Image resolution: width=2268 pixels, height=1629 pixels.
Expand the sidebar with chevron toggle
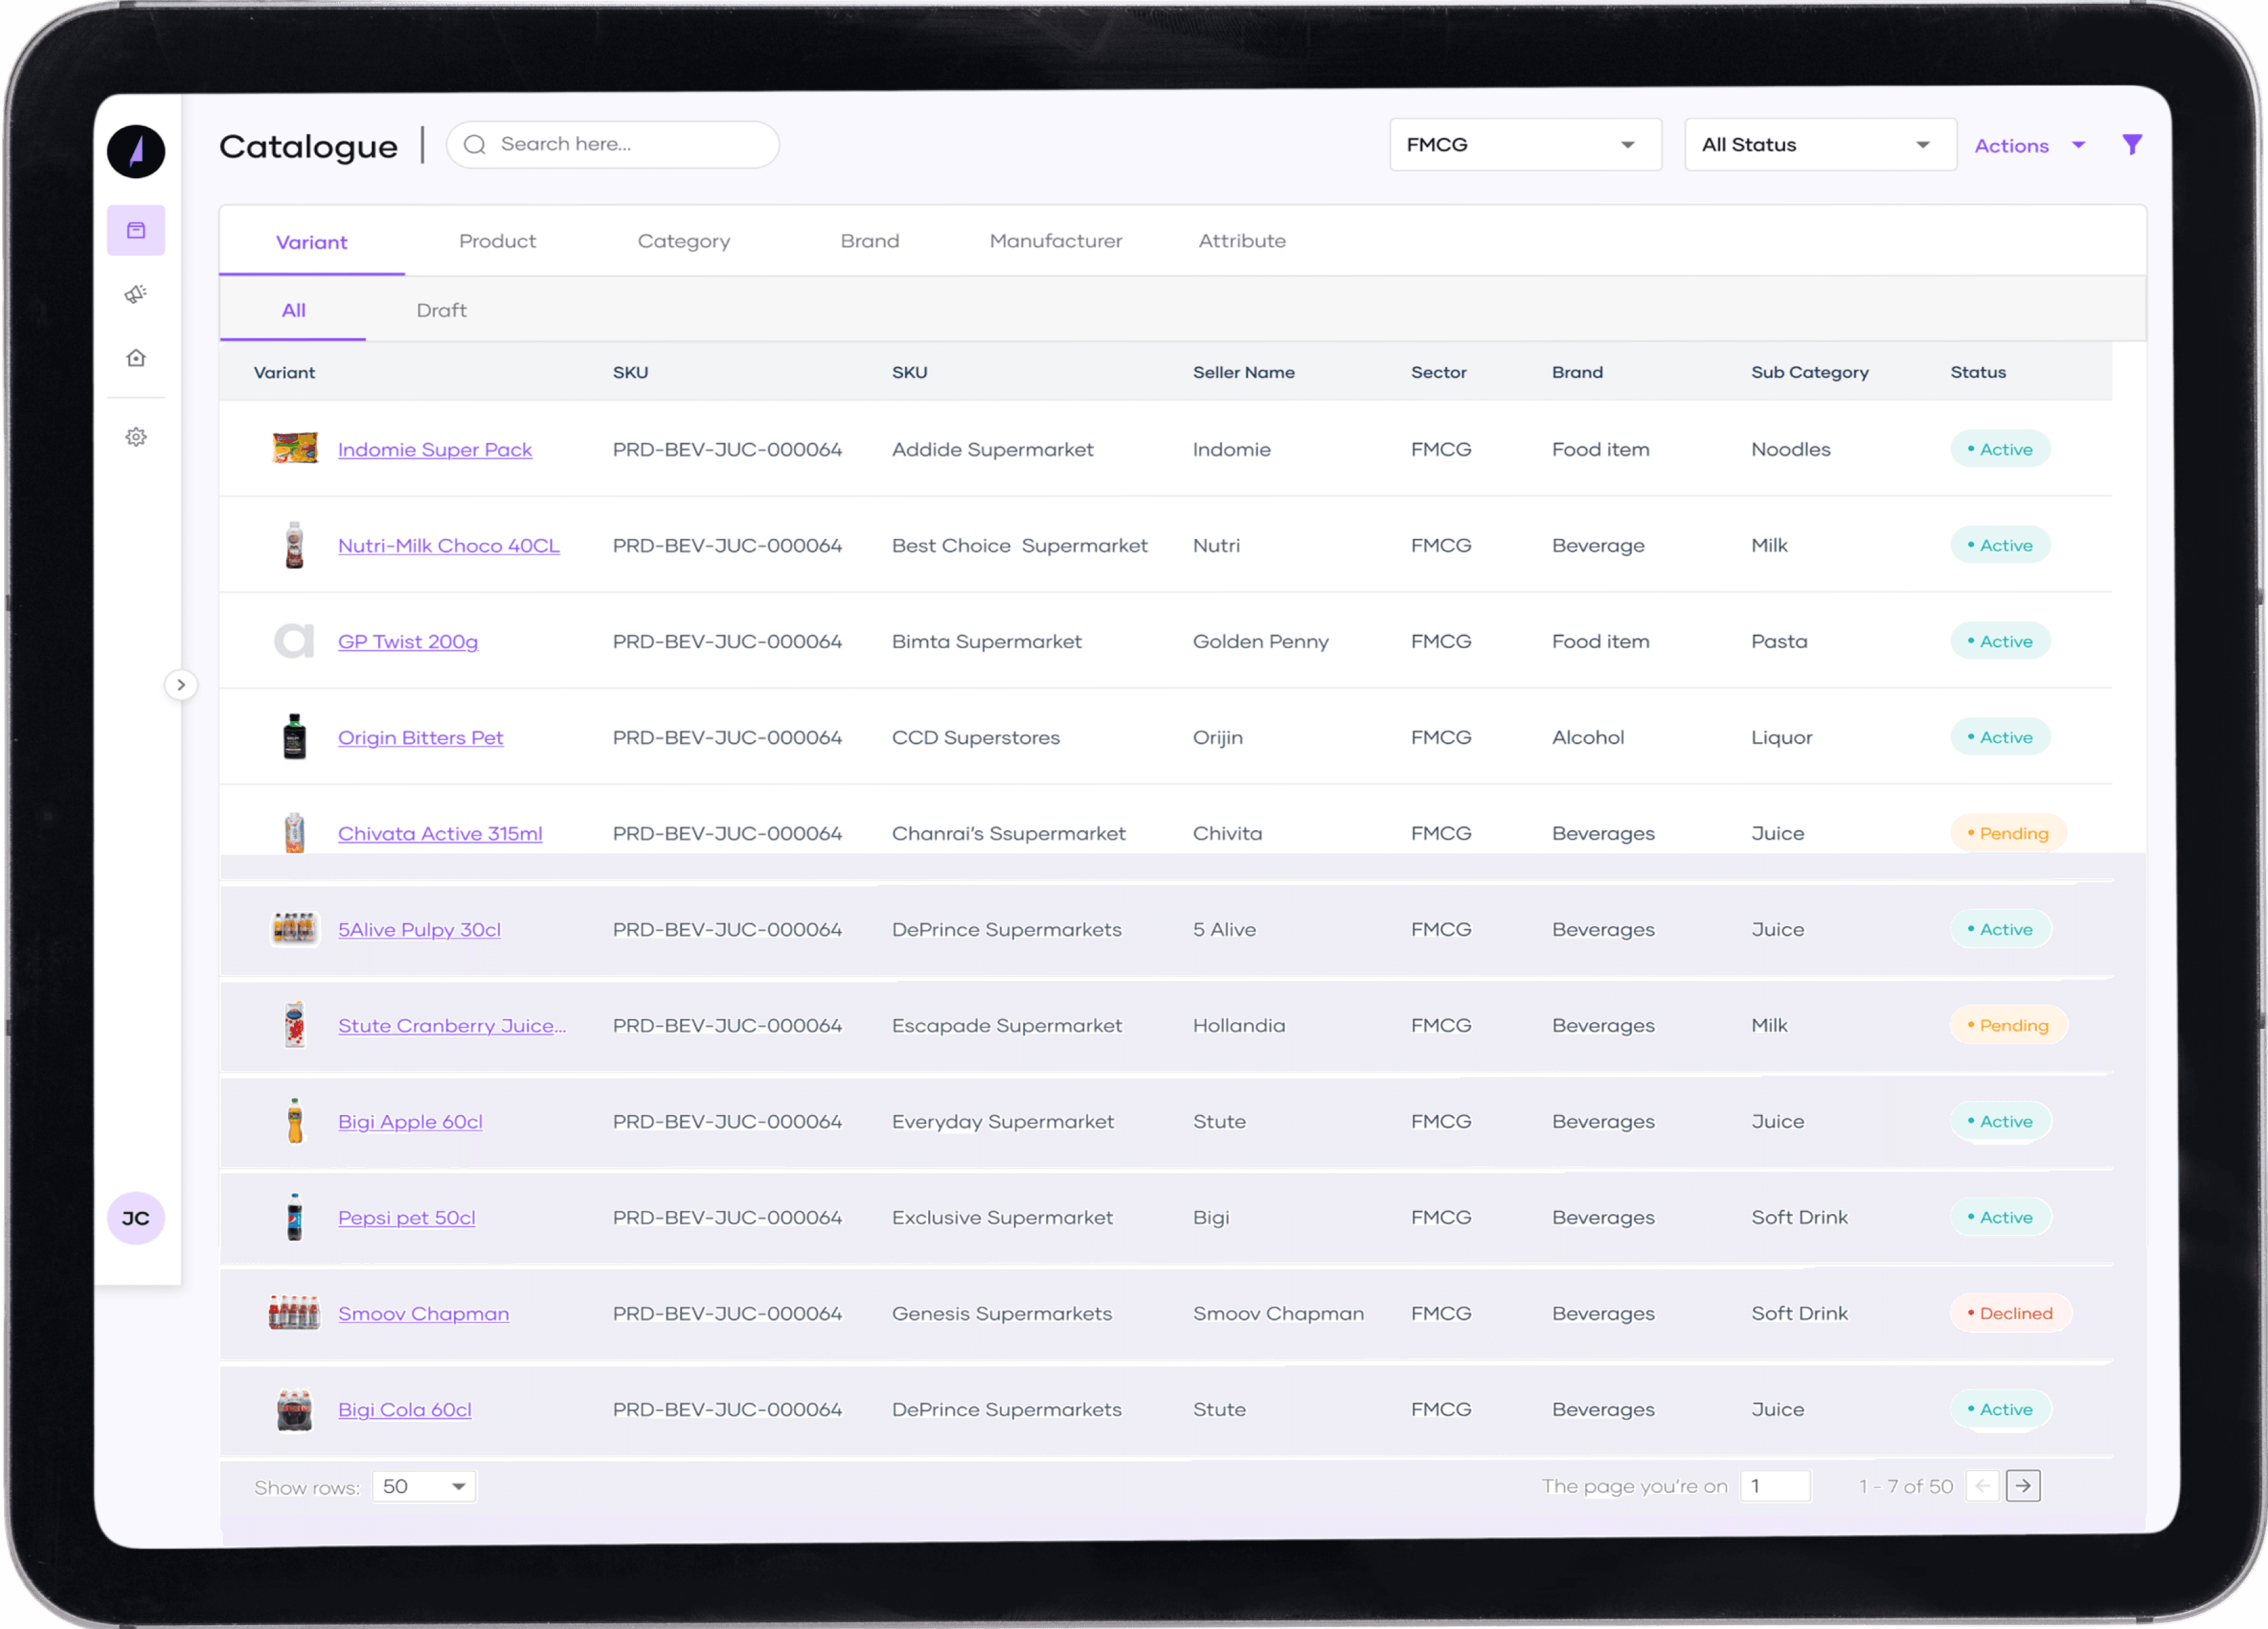point(181,685)
